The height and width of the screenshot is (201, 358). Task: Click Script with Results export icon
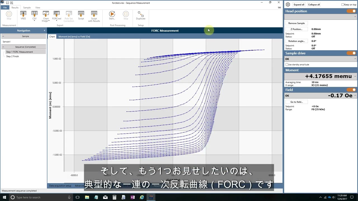pyautogui.click(x=94, y=16)
